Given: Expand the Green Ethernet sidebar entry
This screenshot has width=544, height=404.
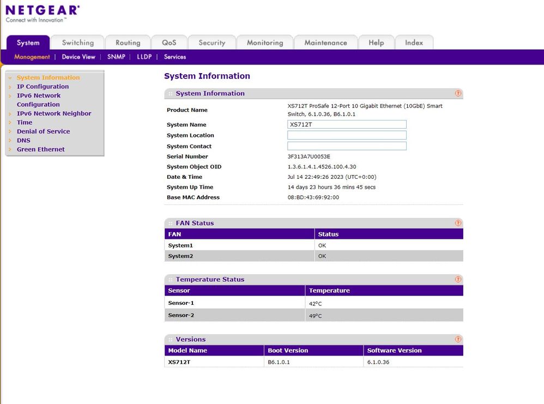Looking at the screenshot, I should pyautogui.click(x=40, y=149).
